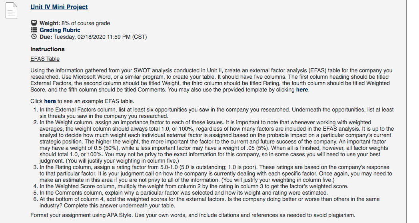Click the underlined EFAS Table heading
This screenshot has height=223, width=419.
(x=45, y=59)
